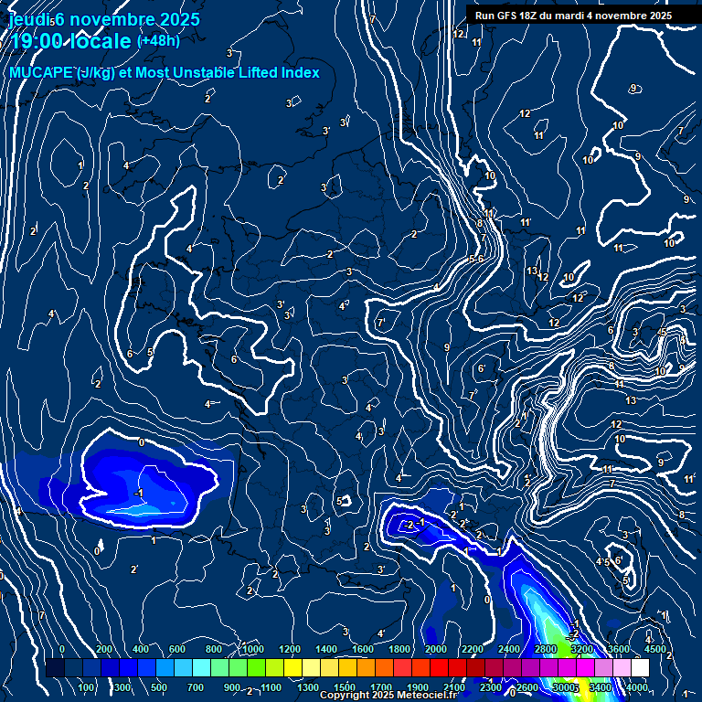Click the '1900' label under the color scale
The width and height of the screenshot is (702, 702).
(x=418, y=687)
